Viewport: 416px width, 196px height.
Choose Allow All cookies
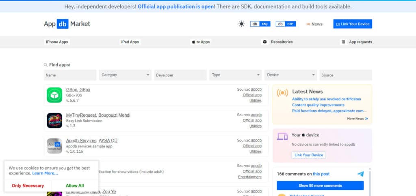(x=75, y=186)
